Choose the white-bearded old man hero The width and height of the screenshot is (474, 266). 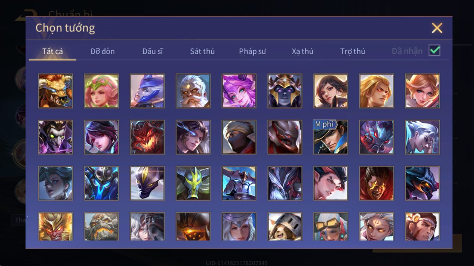193,91
